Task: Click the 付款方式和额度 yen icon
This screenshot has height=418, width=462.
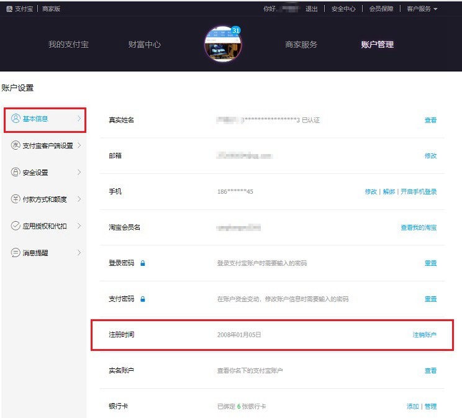Action: 16,199
